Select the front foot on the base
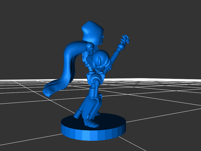This screenshot has width=201, height=151. [91, 123]
